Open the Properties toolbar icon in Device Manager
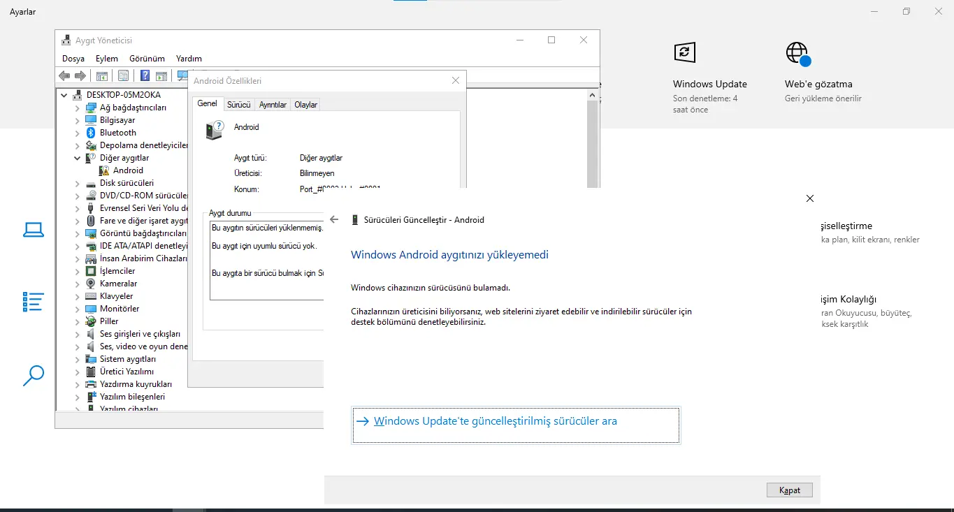The width and height of the screenshot is (954, 512). 123,75
